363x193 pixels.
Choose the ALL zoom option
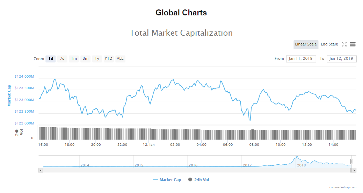[120, 58]
